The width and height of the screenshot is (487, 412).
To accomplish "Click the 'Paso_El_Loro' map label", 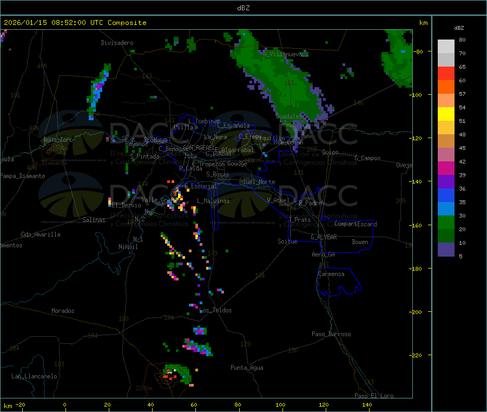I will coord(374,396).
